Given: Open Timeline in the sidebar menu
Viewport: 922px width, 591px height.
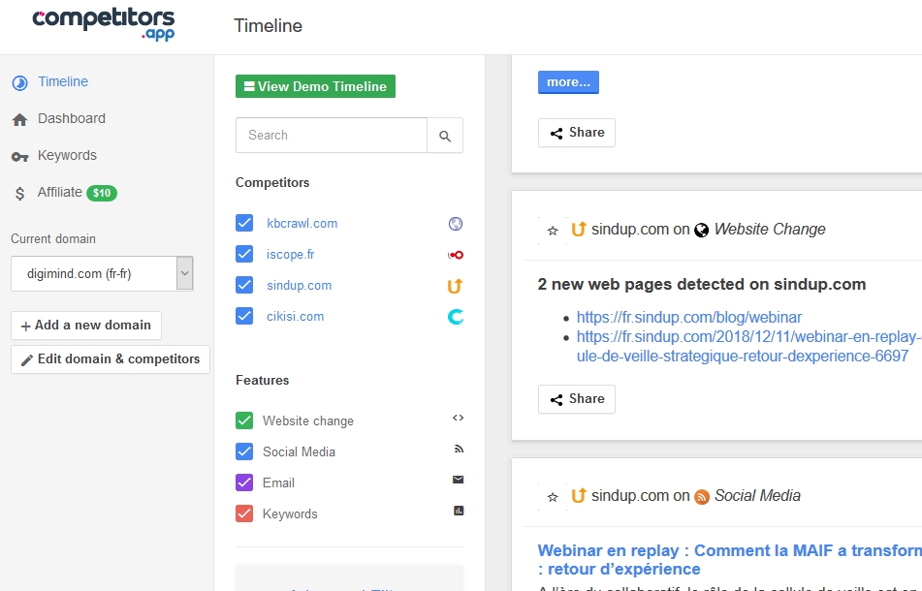Looking at the screenshot, I should coord(63,81).
